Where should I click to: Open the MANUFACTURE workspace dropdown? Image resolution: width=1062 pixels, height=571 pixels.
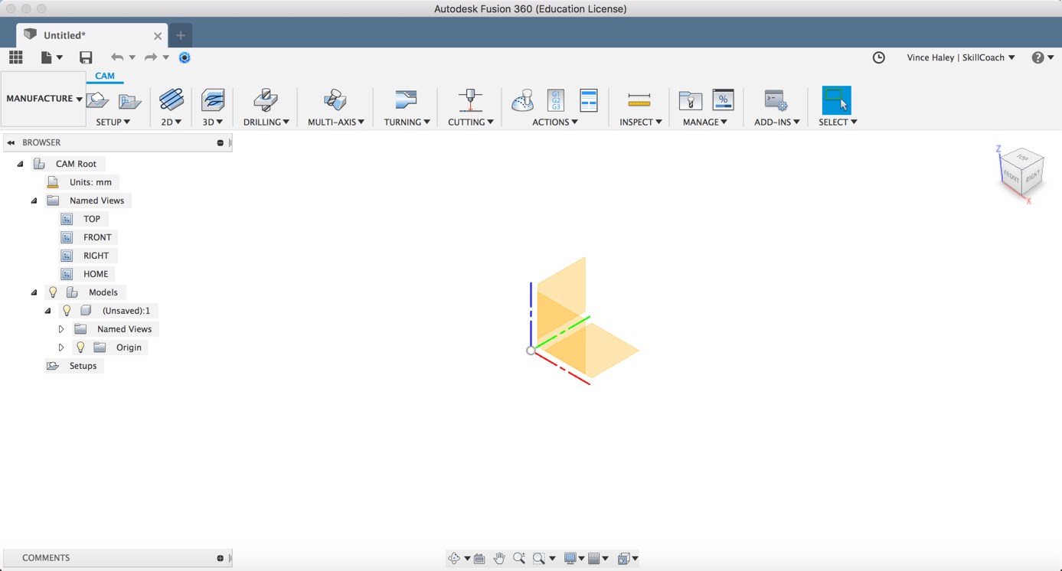click(x=44, y=99)
